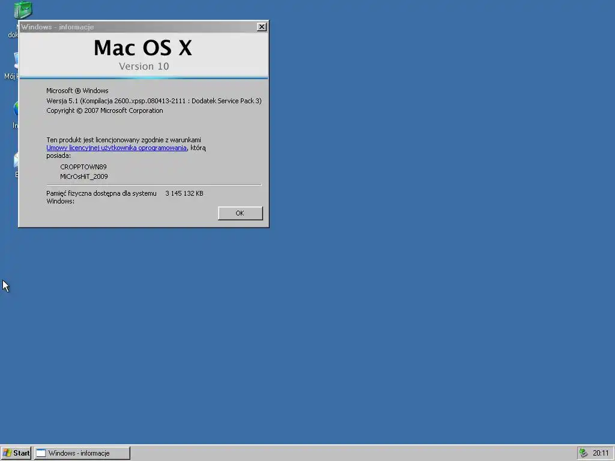Select the green desktop icon at top
This screenshot has width=615, height=461.
23,10
